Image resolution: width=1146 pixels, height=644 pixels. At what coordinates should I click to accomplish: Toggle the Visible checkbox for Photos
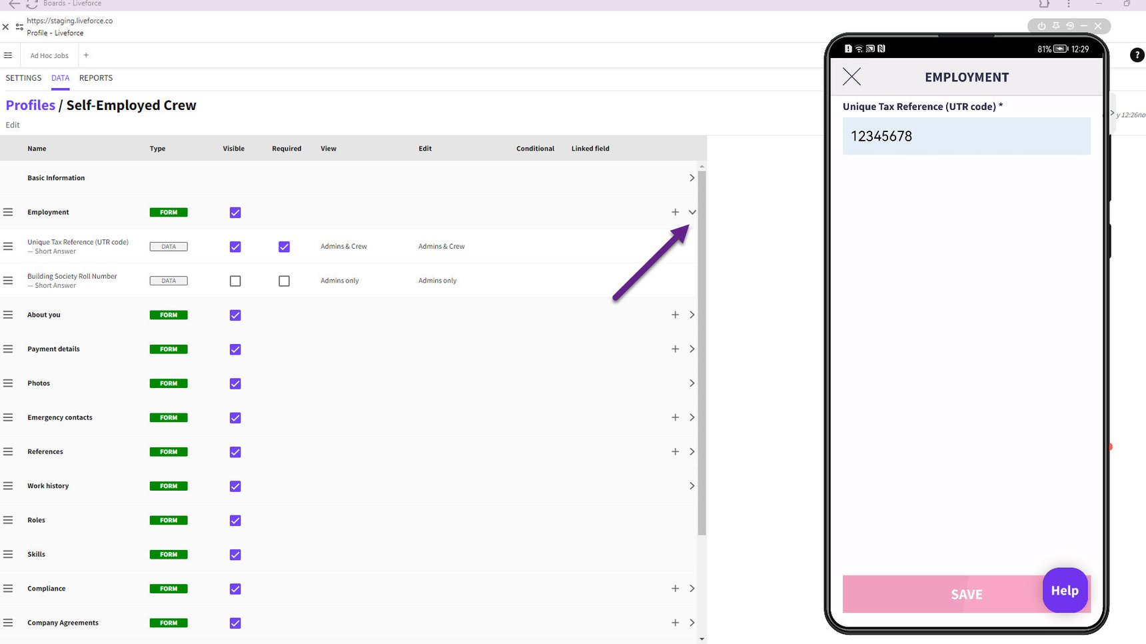coord(235,383)
